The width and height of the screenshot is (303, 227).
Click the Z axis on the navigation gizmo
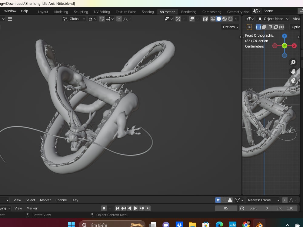[x=284, y=36]
